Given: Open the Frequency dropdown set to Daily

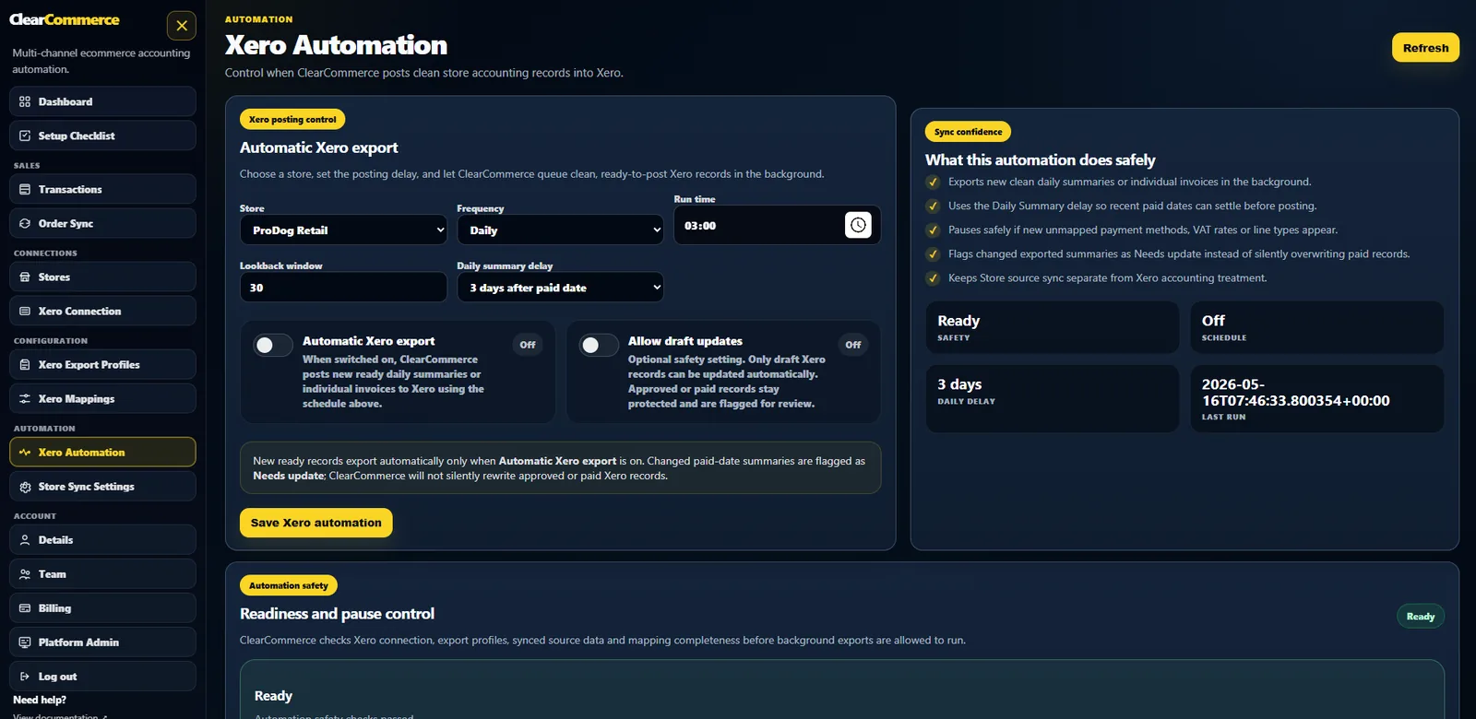Looking at the screenshot, I should click(x=560, y=230).
